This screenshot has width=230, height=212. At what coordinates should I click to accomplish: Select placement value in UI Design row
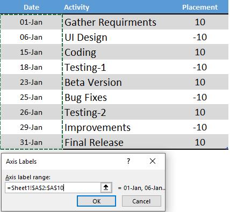click(x=200, y=37)
